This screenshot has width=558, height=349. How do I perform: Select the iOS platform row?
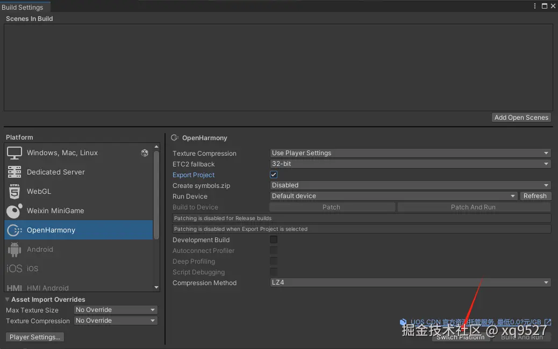78,268
